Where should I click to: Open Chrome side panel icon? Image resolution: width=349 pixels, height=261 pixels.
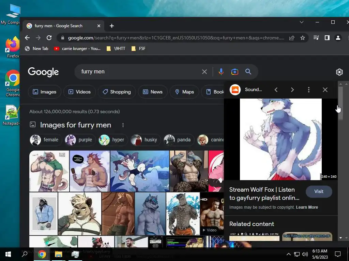(x=327, y=38)
